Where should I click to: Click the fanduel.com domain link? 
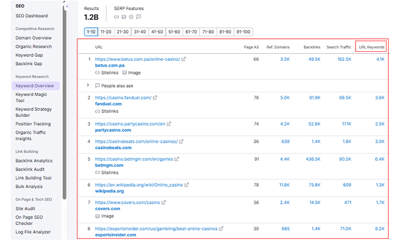tap(109, 104)
